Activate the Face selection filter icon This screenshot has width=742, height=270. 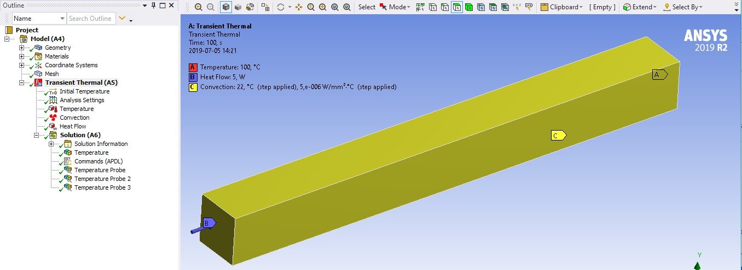point(457,7)
